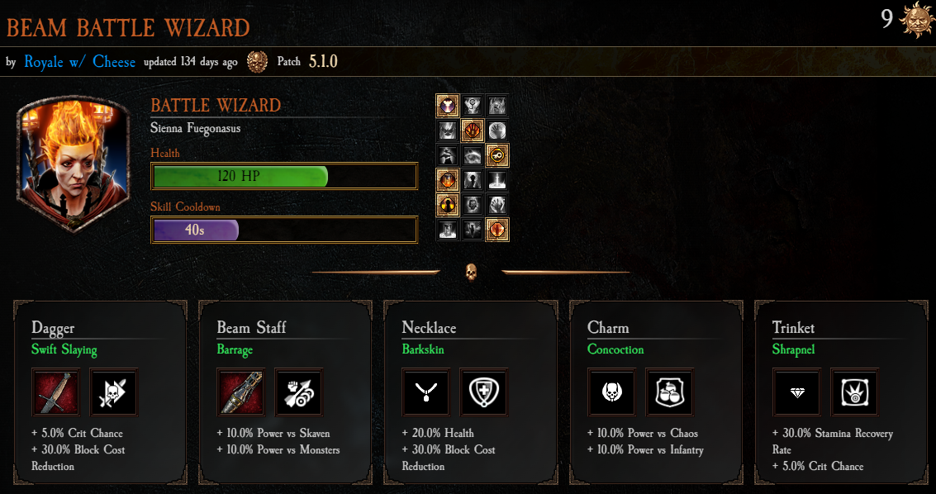936x494 pixels.
Task: Click the sun face rating icon
Action: point(918,21)
